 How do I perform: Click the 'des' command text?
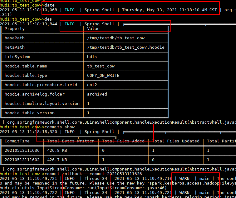point(48,19)
